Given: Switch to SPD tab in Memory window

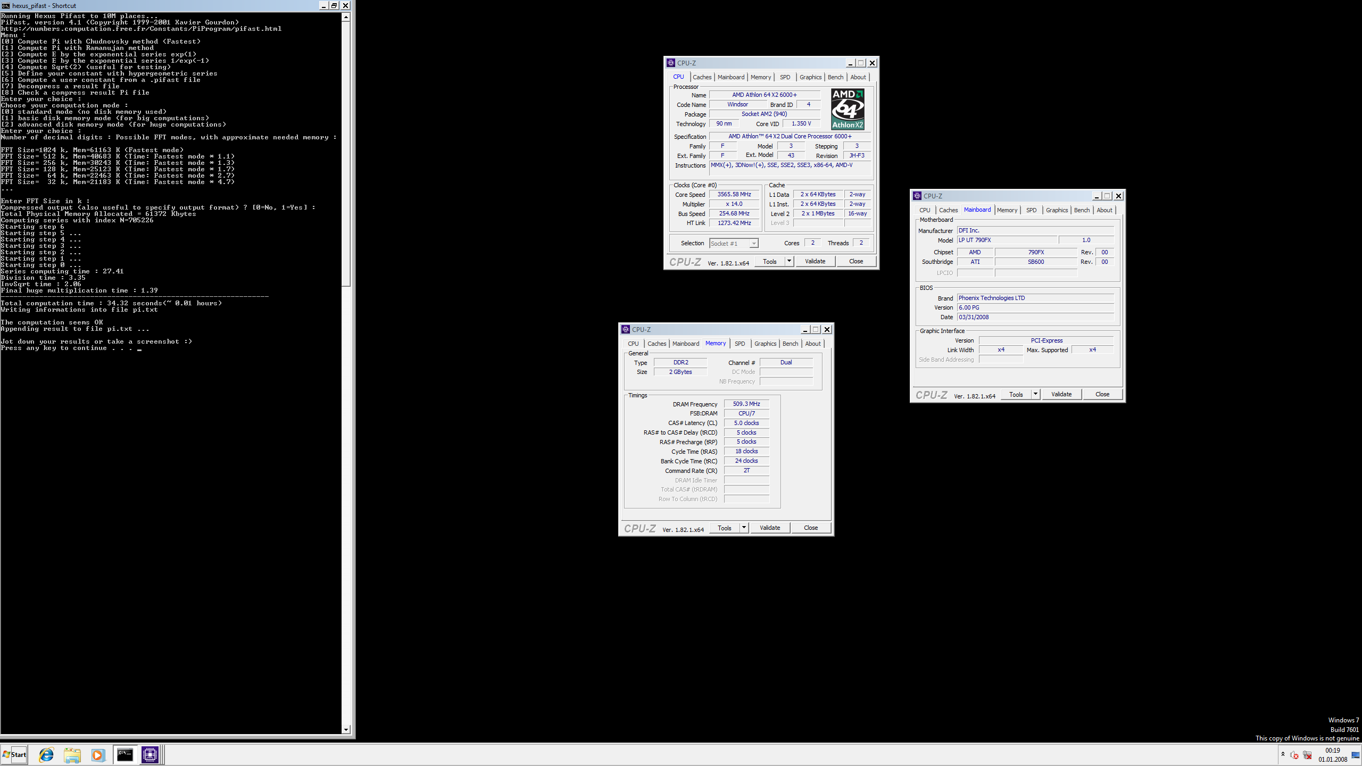Looking at the screenshot, I should [x=740, y=344].
